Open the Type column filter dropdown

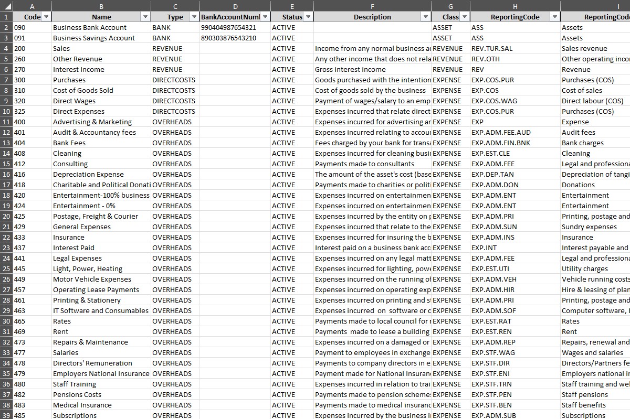[194, 17]
